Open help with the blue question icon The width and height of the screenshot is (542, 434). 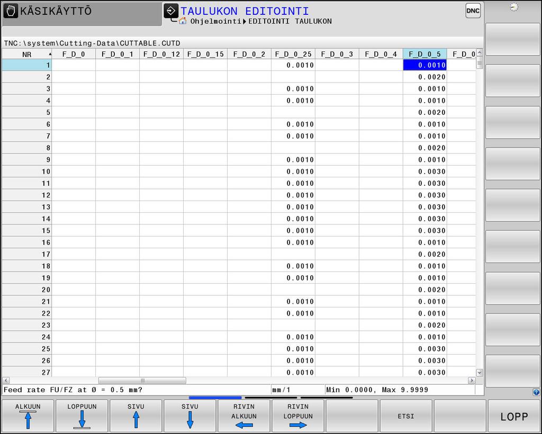[536, 392]
